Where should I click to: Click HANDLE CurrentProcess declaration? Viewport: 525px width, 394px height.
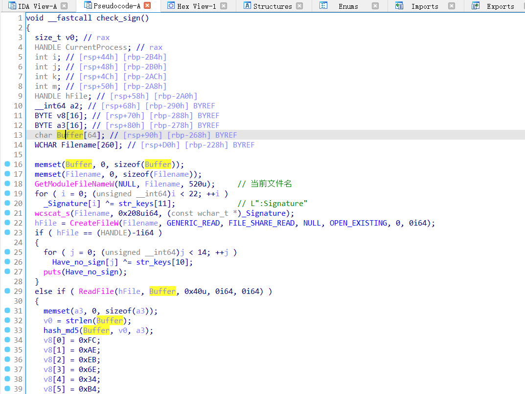pyautogui.click(x=82, y=47)
